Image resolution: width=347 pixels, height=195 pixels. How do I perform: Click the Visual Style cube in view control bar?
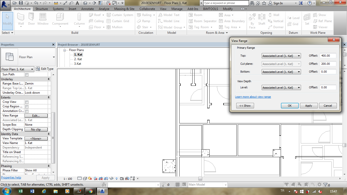tap(85, 178)
